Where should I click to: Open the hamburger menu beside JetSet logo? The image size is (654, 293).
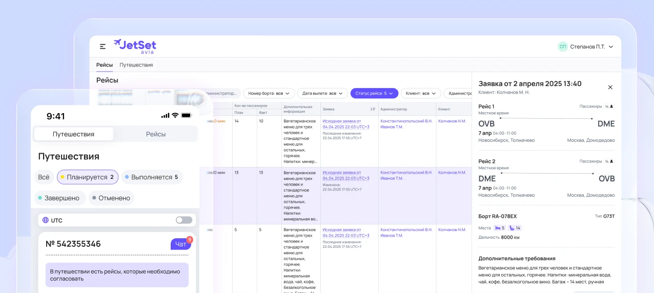103,47
